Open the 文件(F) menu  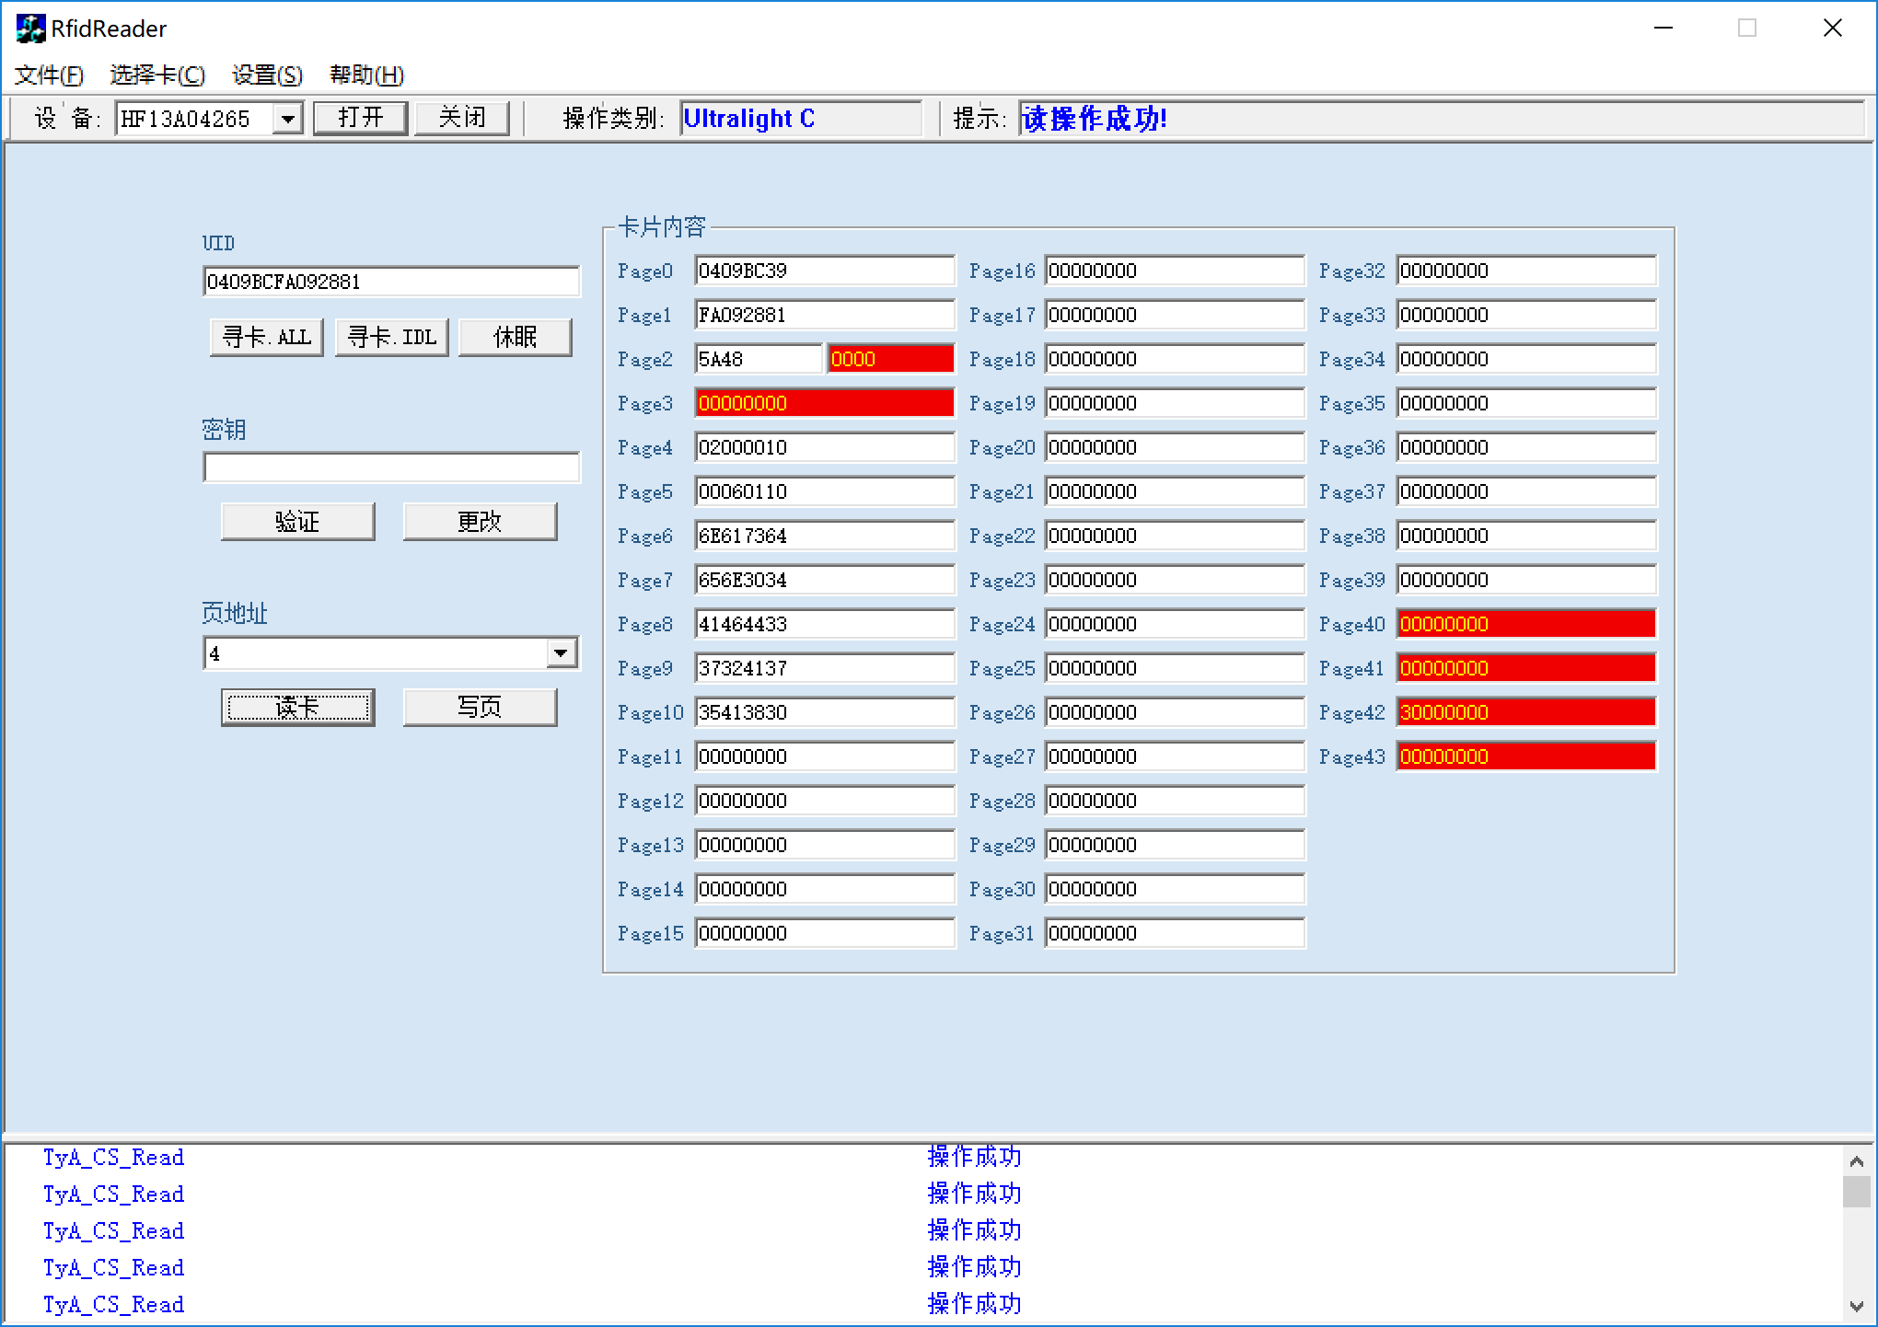point(49,75)
